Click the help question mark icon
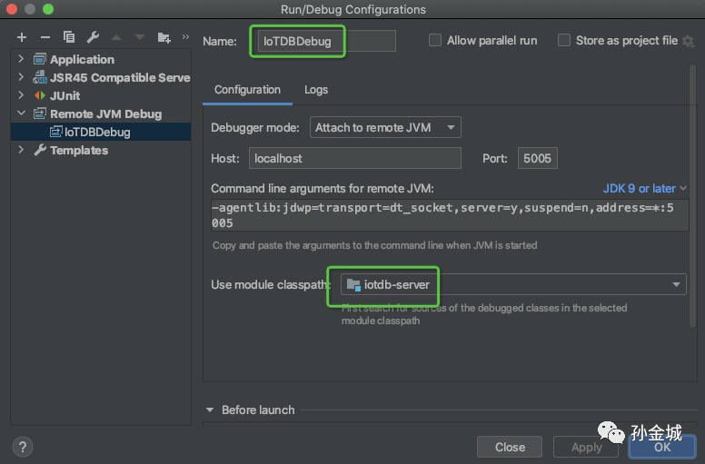705x464 pixels. pos(24,447)
